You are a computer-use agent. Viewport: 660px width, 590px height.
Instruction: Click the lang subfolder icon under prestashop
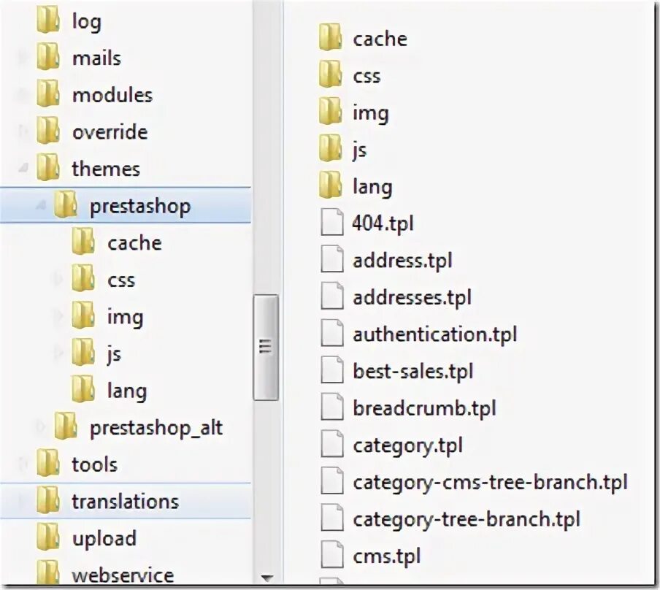click(83, 390)
